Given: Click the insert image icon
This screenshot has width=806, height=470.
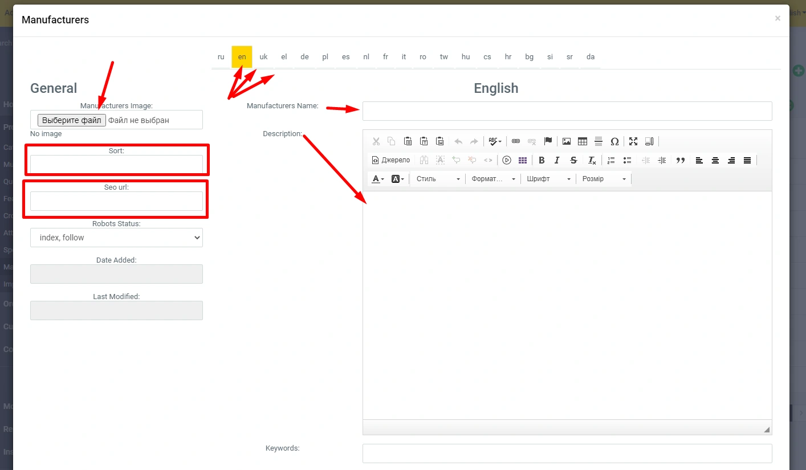Looking at the screenshot, I should [567, 141].
